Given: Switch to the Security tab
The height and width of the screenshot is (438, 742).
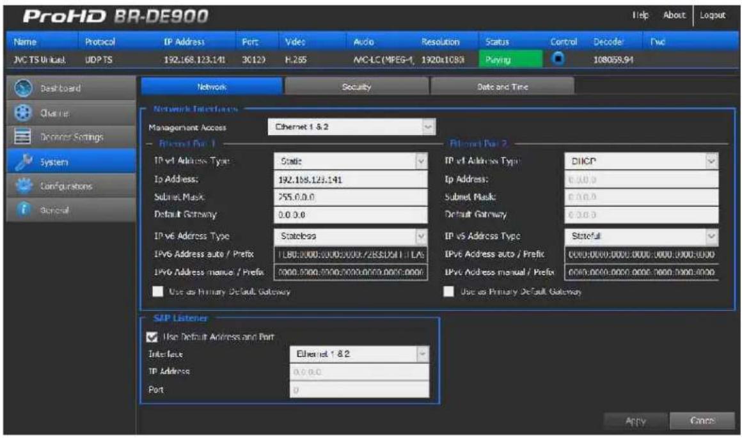Looking at the screenshot, I should click(x=356, y=86).
